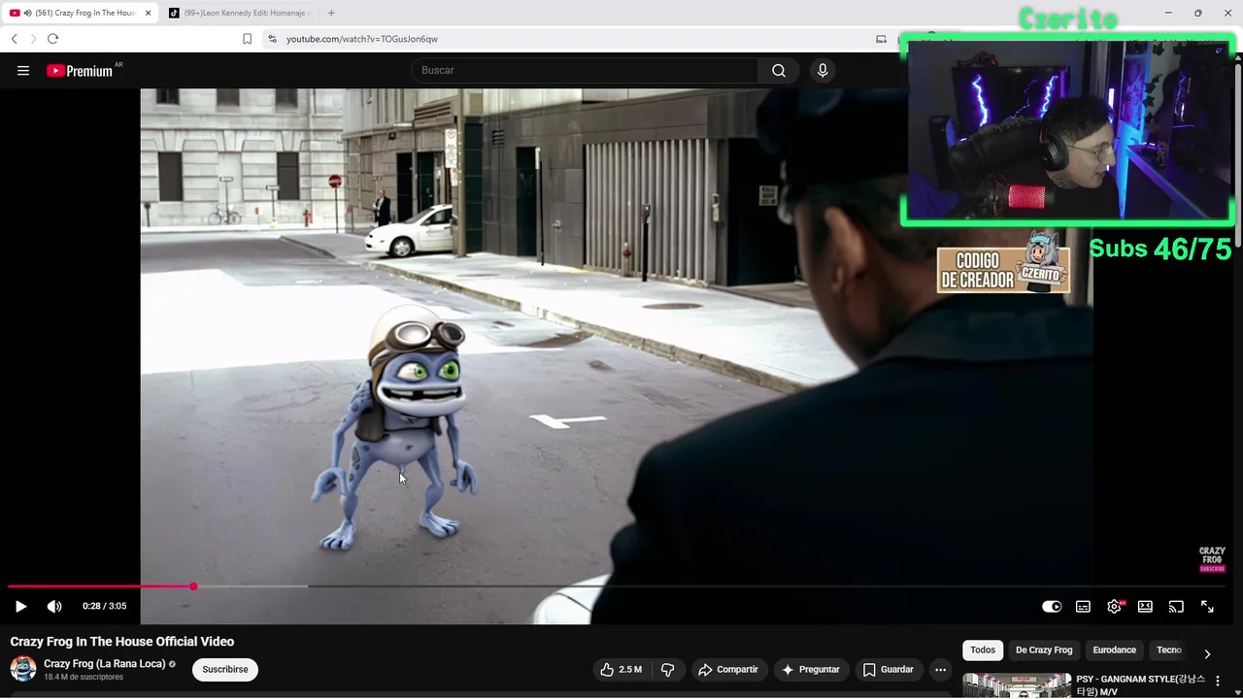Click the video title text

click(x=122, y=642)
